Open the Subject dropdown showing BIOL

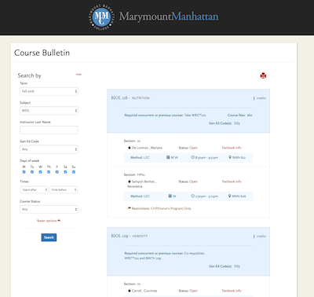[x=49, y=111]
